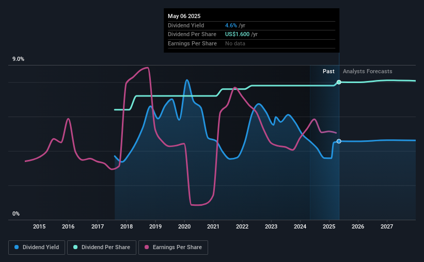Click the 'May 06 2025' tooltip date
Viewport: 424px width, 262px height.
[184, 16]
